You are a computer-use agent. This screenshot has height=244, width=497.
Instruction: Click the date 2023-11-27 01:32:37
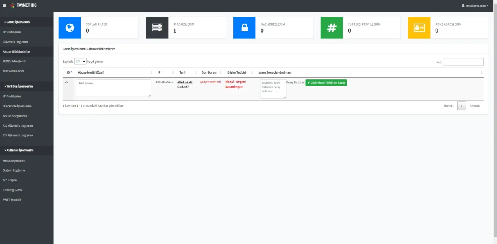click(x=185, y=84)
